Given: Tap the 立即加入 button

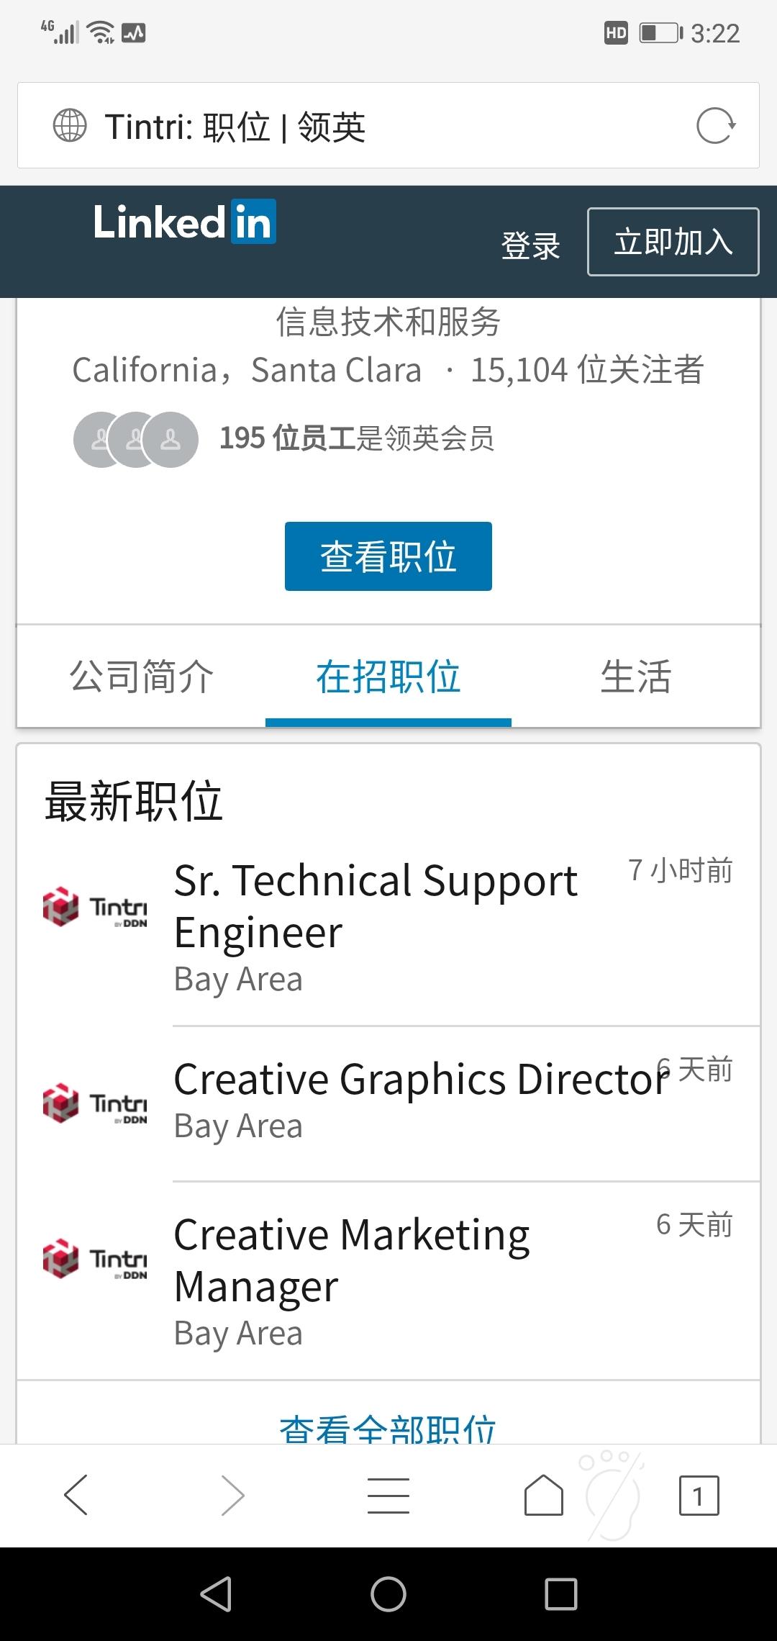Looking at the screenshot, I should click(673, 242).
